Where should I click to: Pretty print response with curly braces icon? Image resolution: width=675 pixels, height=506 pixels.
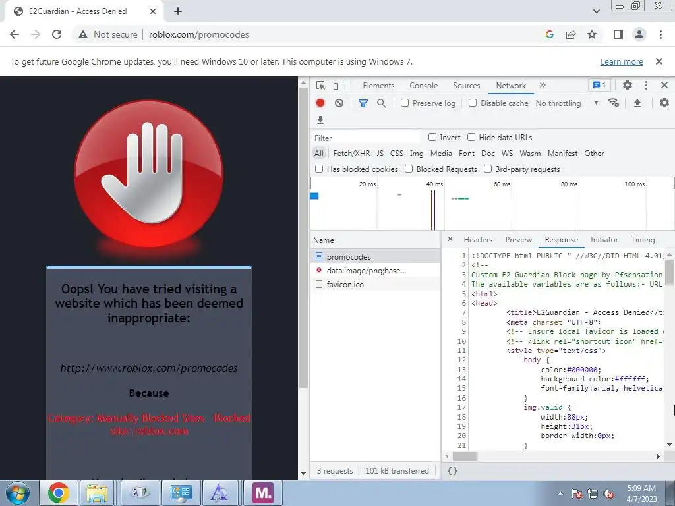(x=452, y=470)
